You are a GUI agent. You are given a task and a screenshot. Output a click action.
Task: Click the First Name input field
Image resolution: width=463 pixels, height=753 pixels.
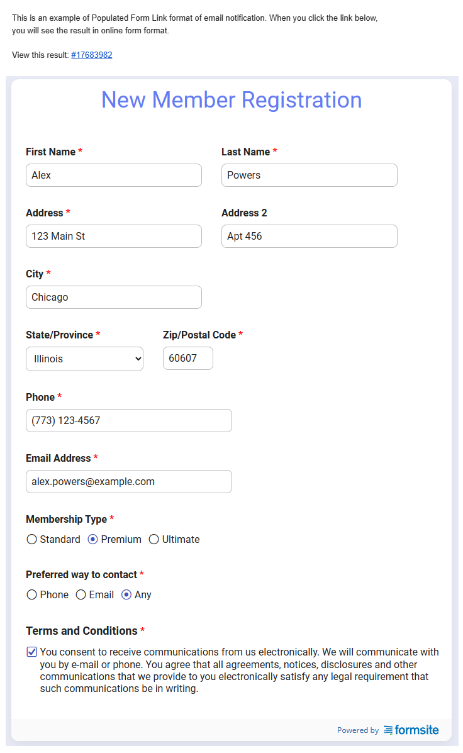tap(114, 176)
